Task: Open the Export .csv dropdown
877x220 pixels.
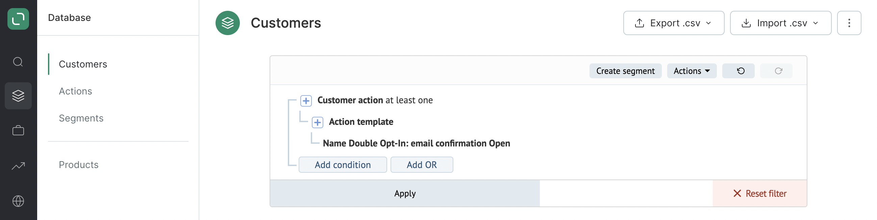Action: (673, 23)
